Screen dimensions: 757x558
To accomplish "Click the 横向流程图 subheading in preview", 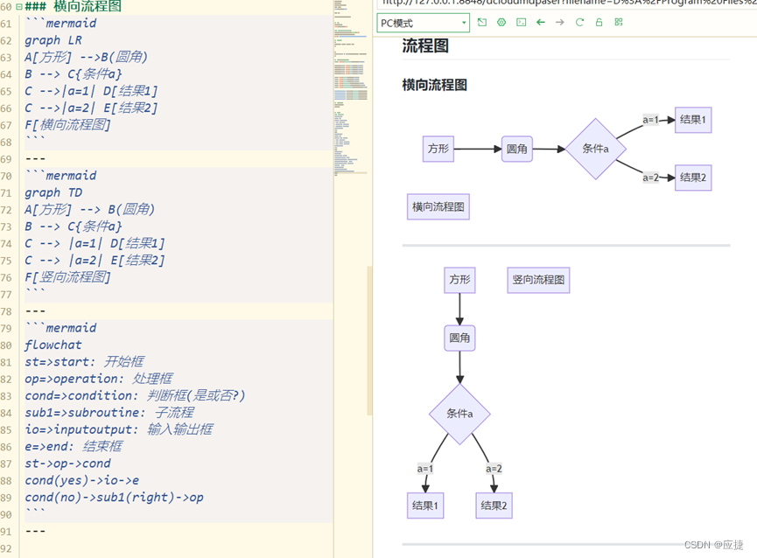I will (434, 86).
